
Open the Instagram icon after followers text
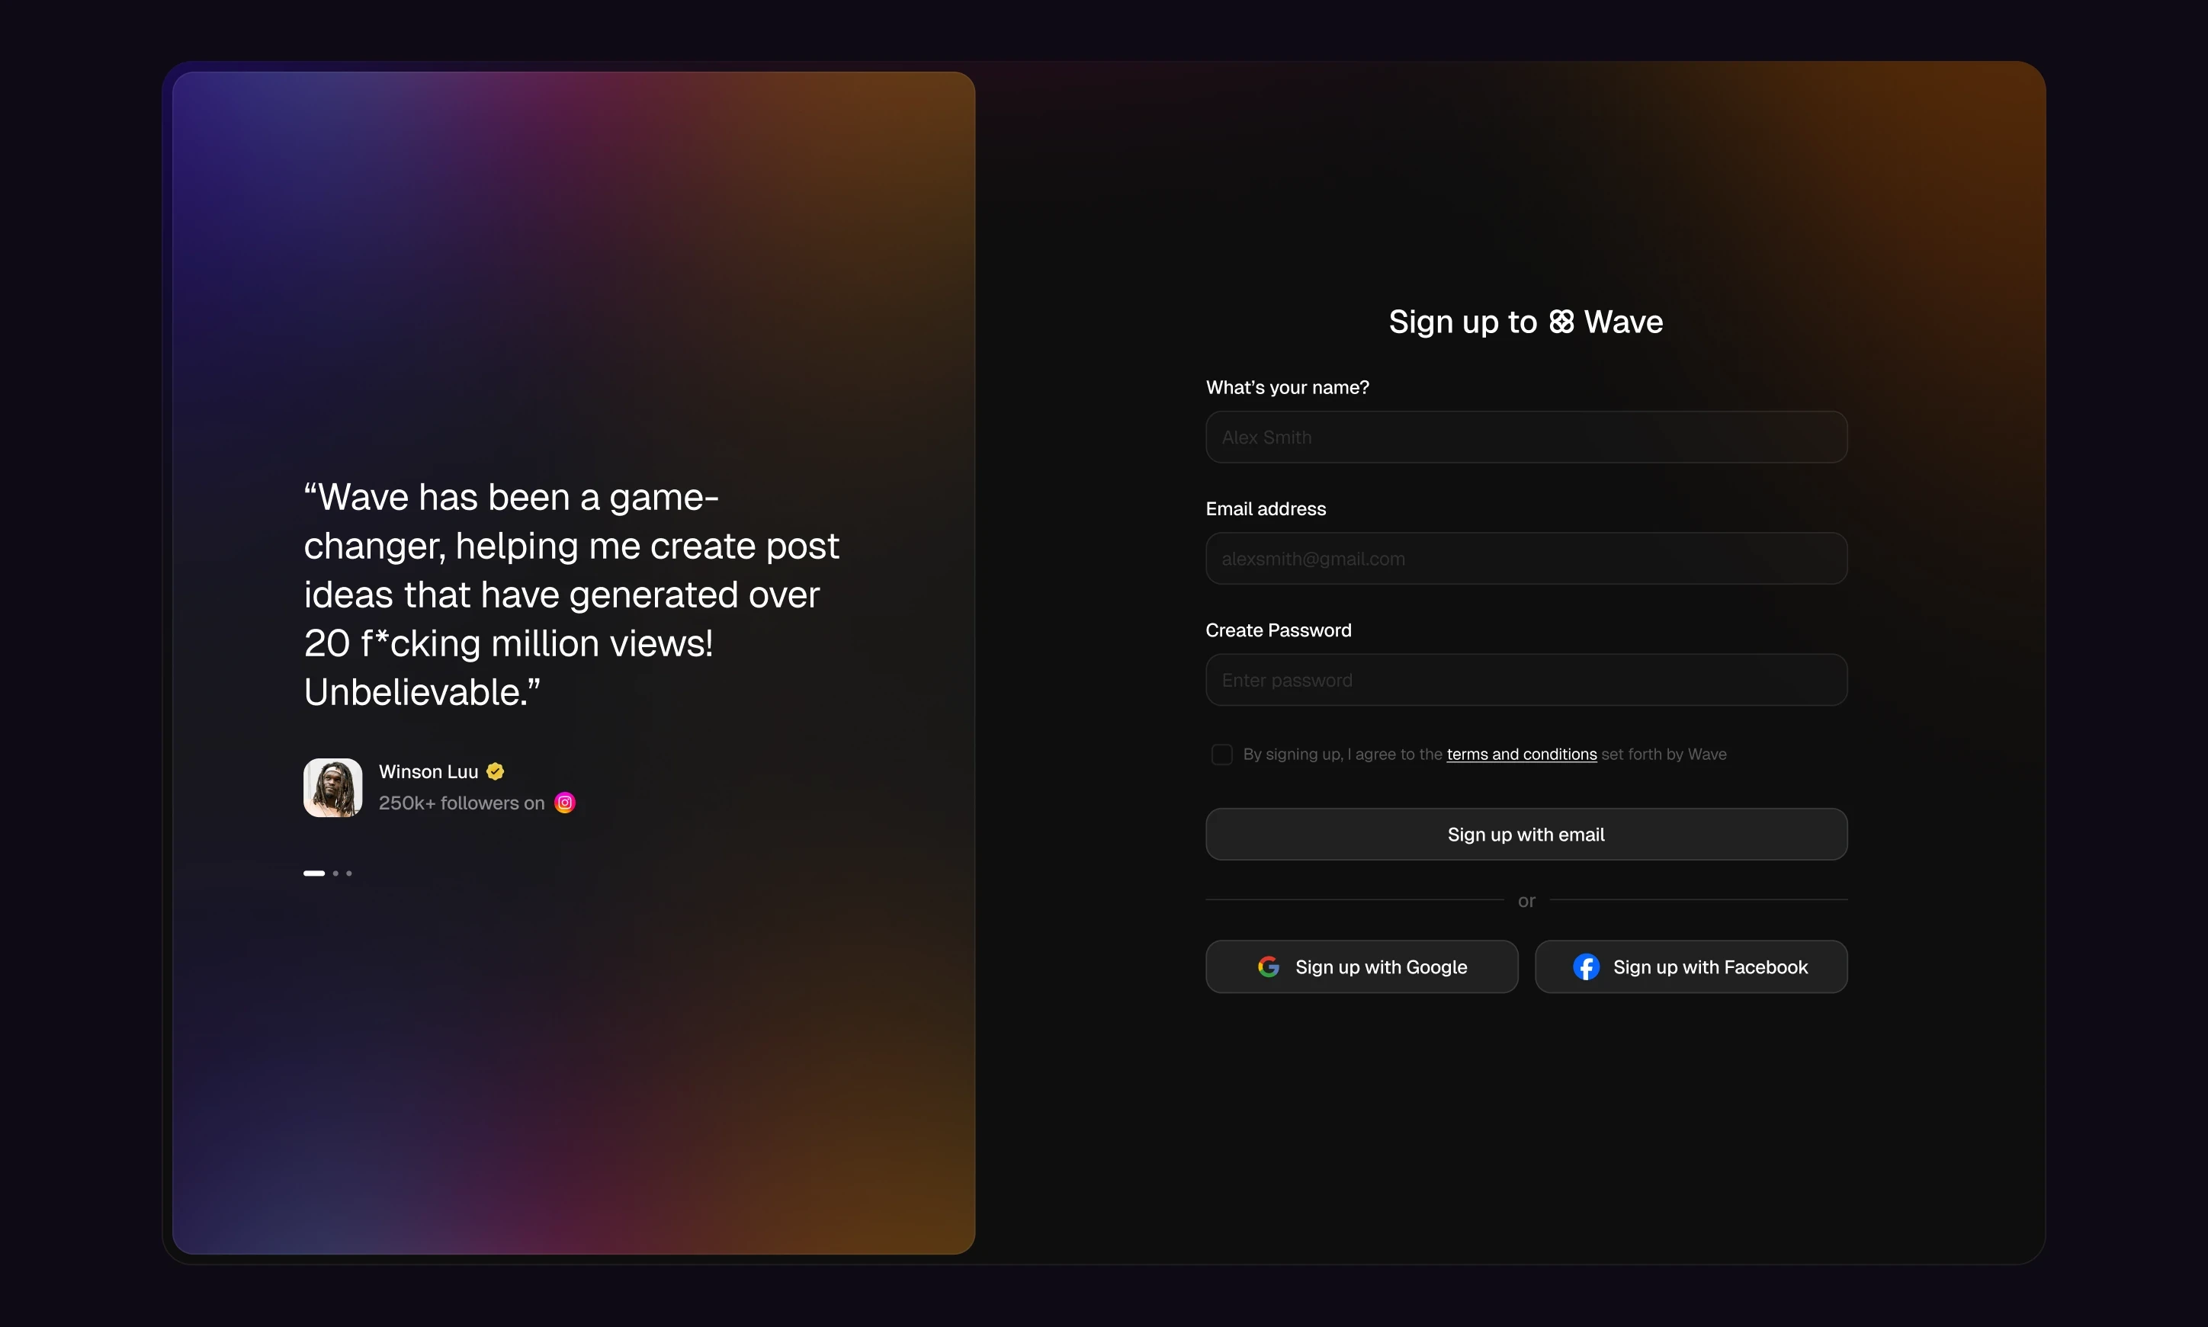click(565, 803)
